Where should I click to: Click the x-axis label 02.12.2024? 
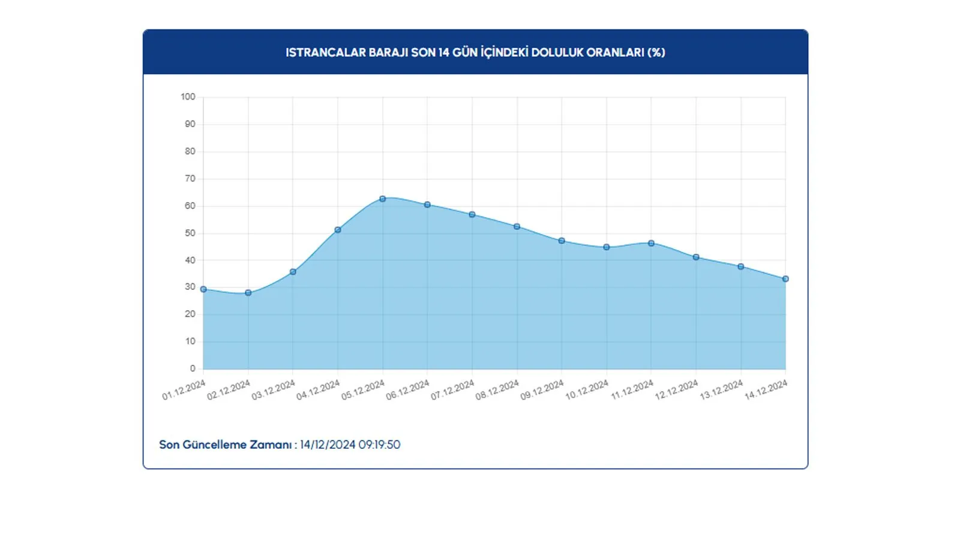(x=229, y=390)
